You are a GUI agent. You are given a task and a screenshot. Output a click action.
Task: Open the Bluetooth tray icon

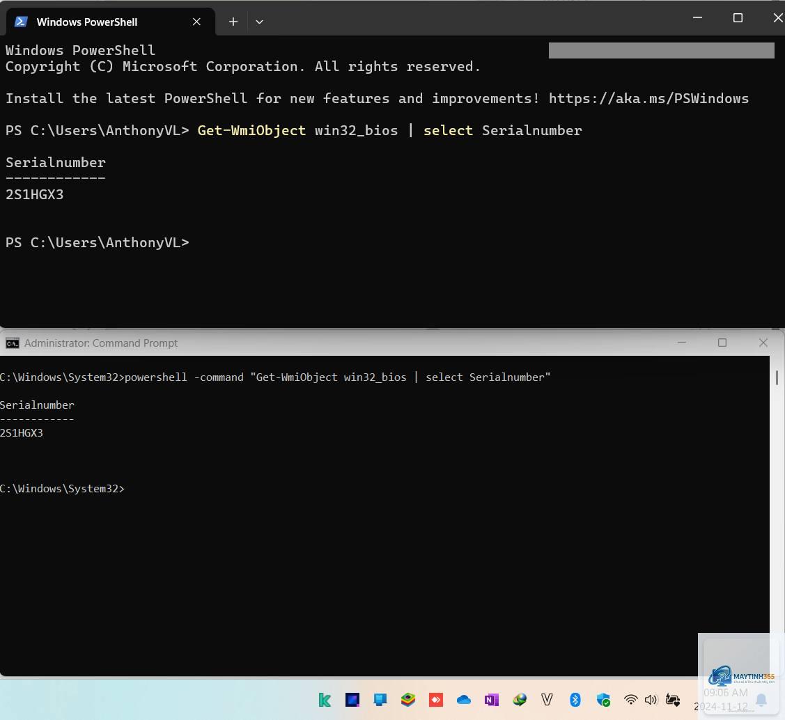(x=575, y=700)
